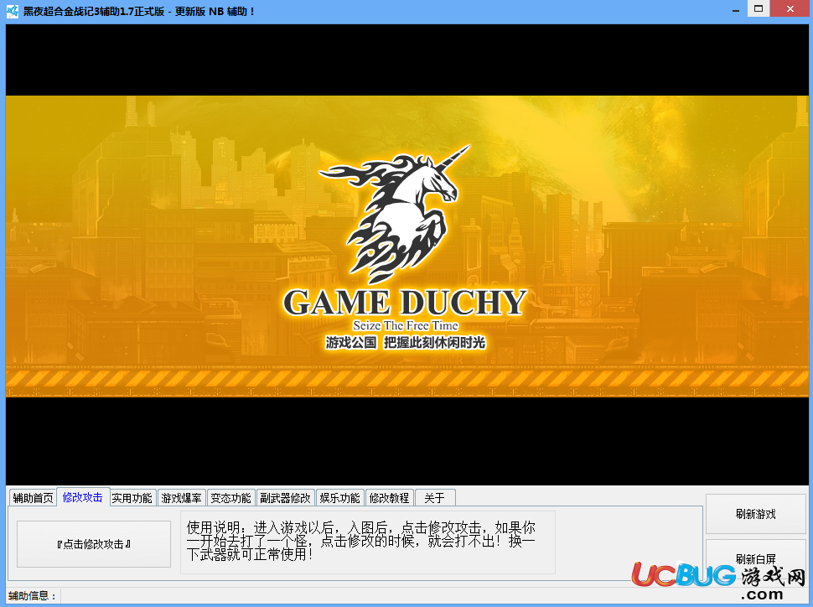Open the 副武器修改 tab
Viewport: 813px width, 607px height.
coord(285,497)
